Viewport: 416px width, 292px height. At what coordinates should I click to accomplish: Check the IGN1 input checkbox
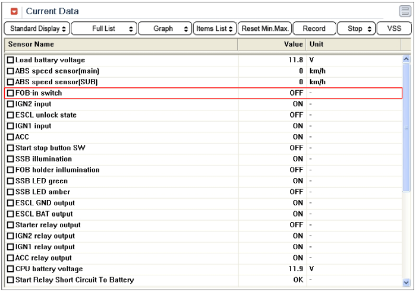(10, 126)
